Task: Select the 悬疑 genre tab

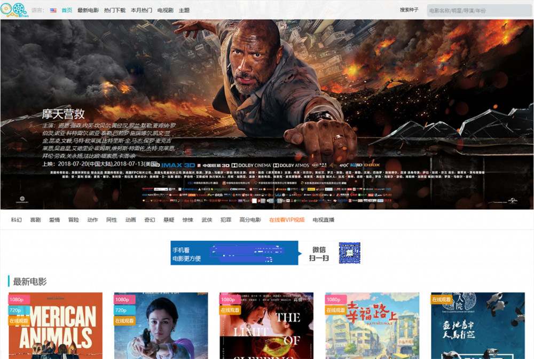Action: pos(169,220)
